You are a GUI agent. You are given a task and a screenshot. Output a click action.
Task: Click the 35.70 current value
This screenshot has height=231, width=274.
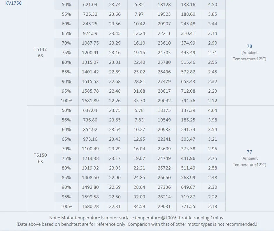pyautogui.click(x=139, y=101)
